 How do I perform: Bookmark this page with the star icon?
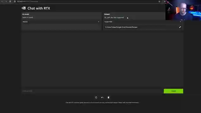click(x=159, y=2)
